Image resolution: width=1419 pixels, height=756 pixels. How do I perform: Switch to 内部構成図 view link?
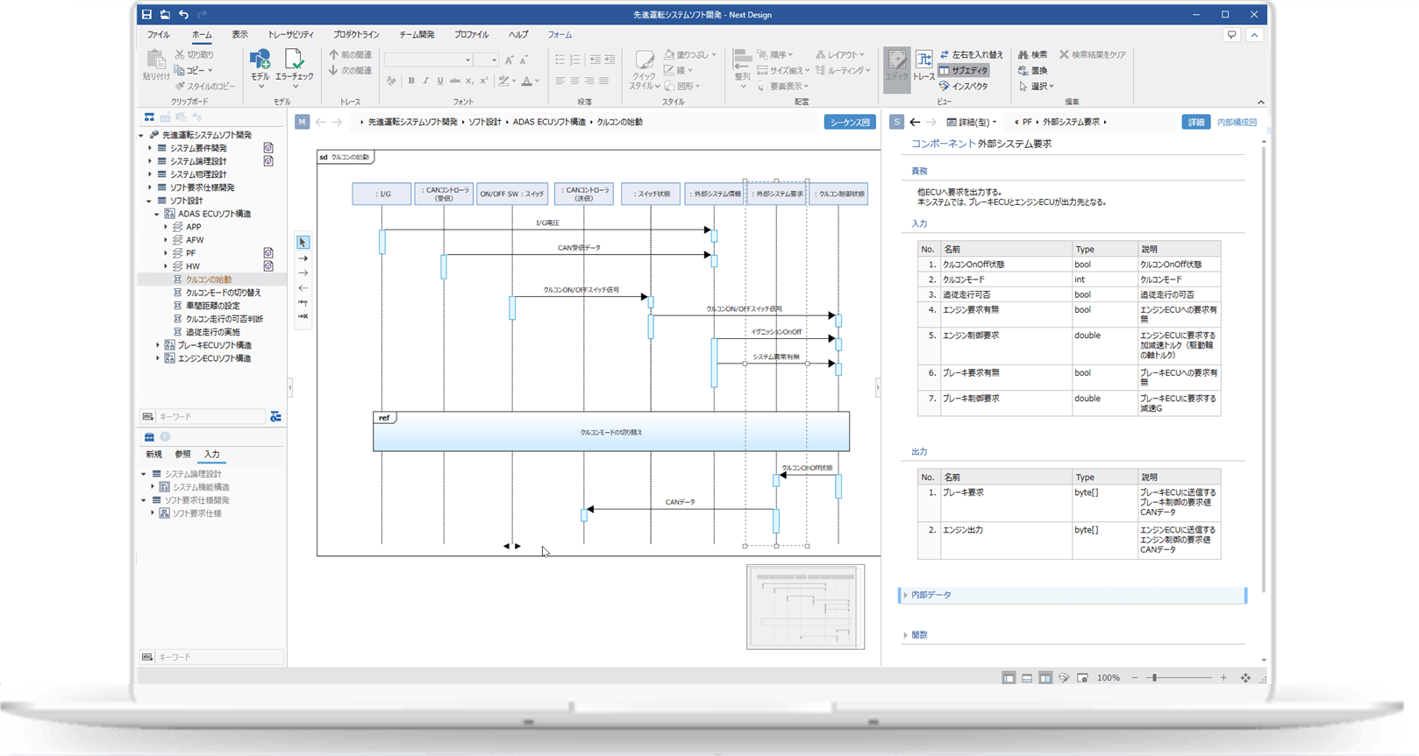(x=1237, y=122)
